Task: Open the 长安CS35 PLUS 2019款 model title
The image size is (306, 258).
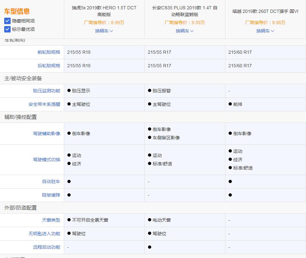Action: click(185, 11)
